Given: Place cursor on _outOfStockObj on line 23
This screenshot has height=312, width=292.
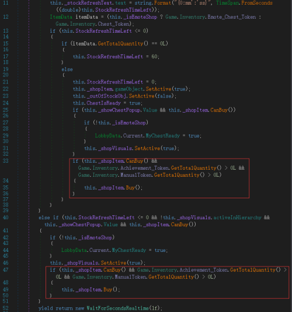Looking at the screenshot, I should (106, 96).
